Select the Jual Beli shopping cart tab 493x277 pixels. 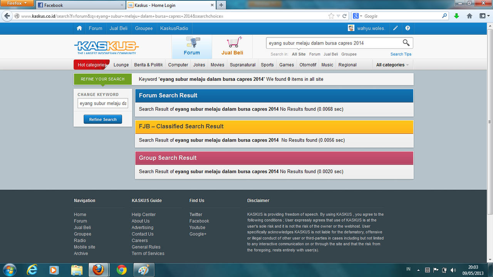[x=232, y=47]
